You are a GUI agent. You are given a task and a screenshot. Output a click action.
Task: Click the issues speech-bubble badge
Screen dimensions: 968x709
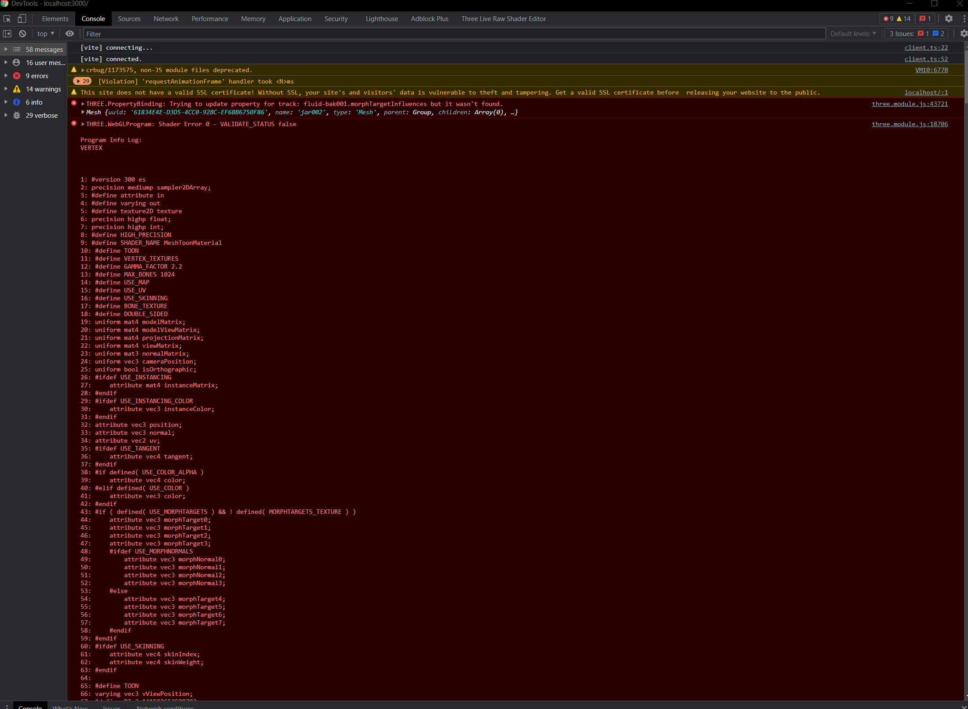(924, 18)
